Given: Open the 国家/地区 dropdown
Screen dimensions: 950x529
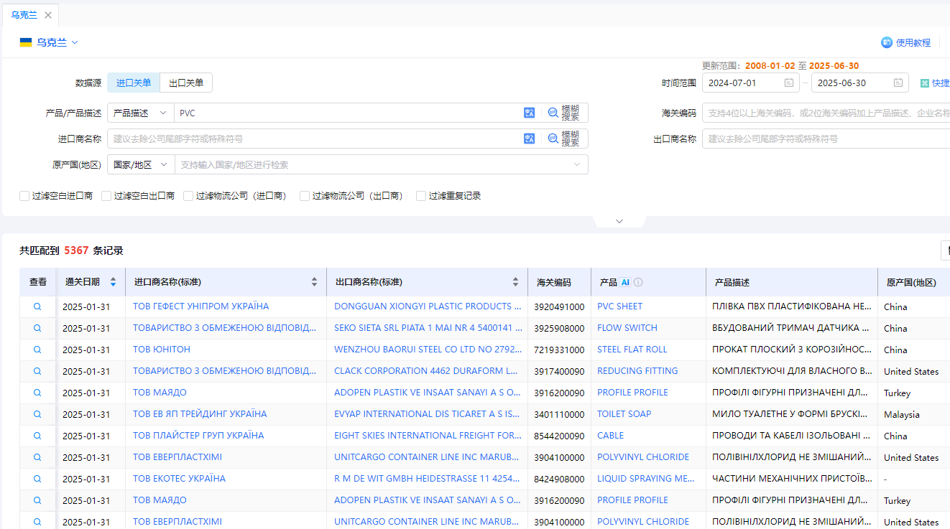Looking at the screenshot, I should [139, 164].
